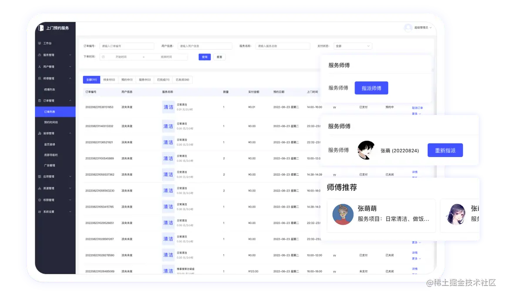Viewport: 505px width, 296px height.
Task: Open 更多 dropdown on first order row
Action: (x=416, y=114)
